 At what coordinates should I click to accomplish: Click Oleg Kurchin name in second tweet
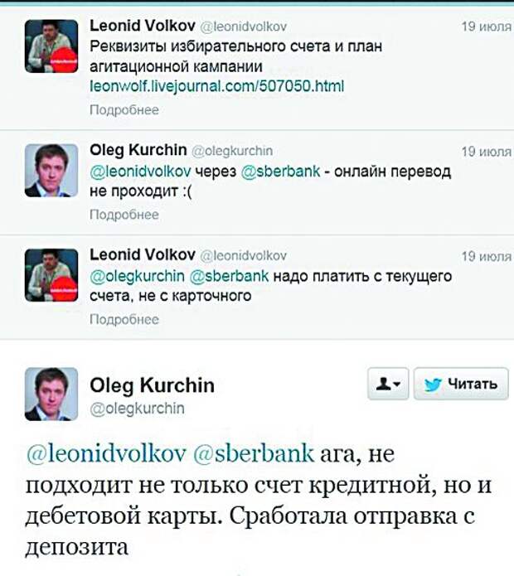pos(138,150)
